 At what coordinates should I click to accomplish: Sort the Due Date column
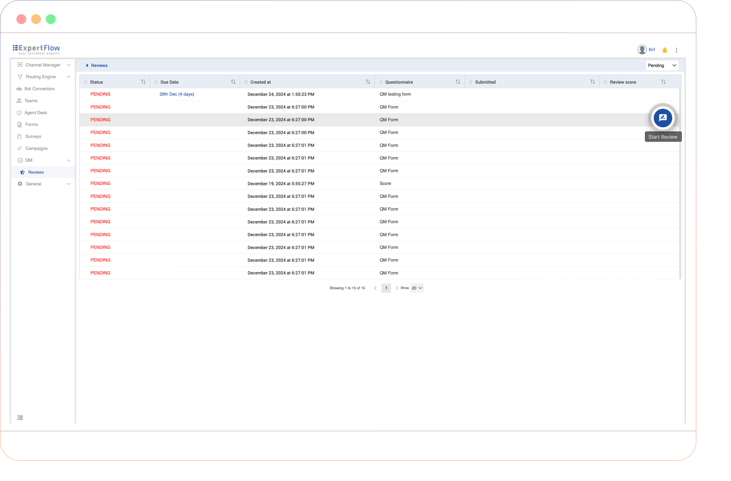point(233,82)
